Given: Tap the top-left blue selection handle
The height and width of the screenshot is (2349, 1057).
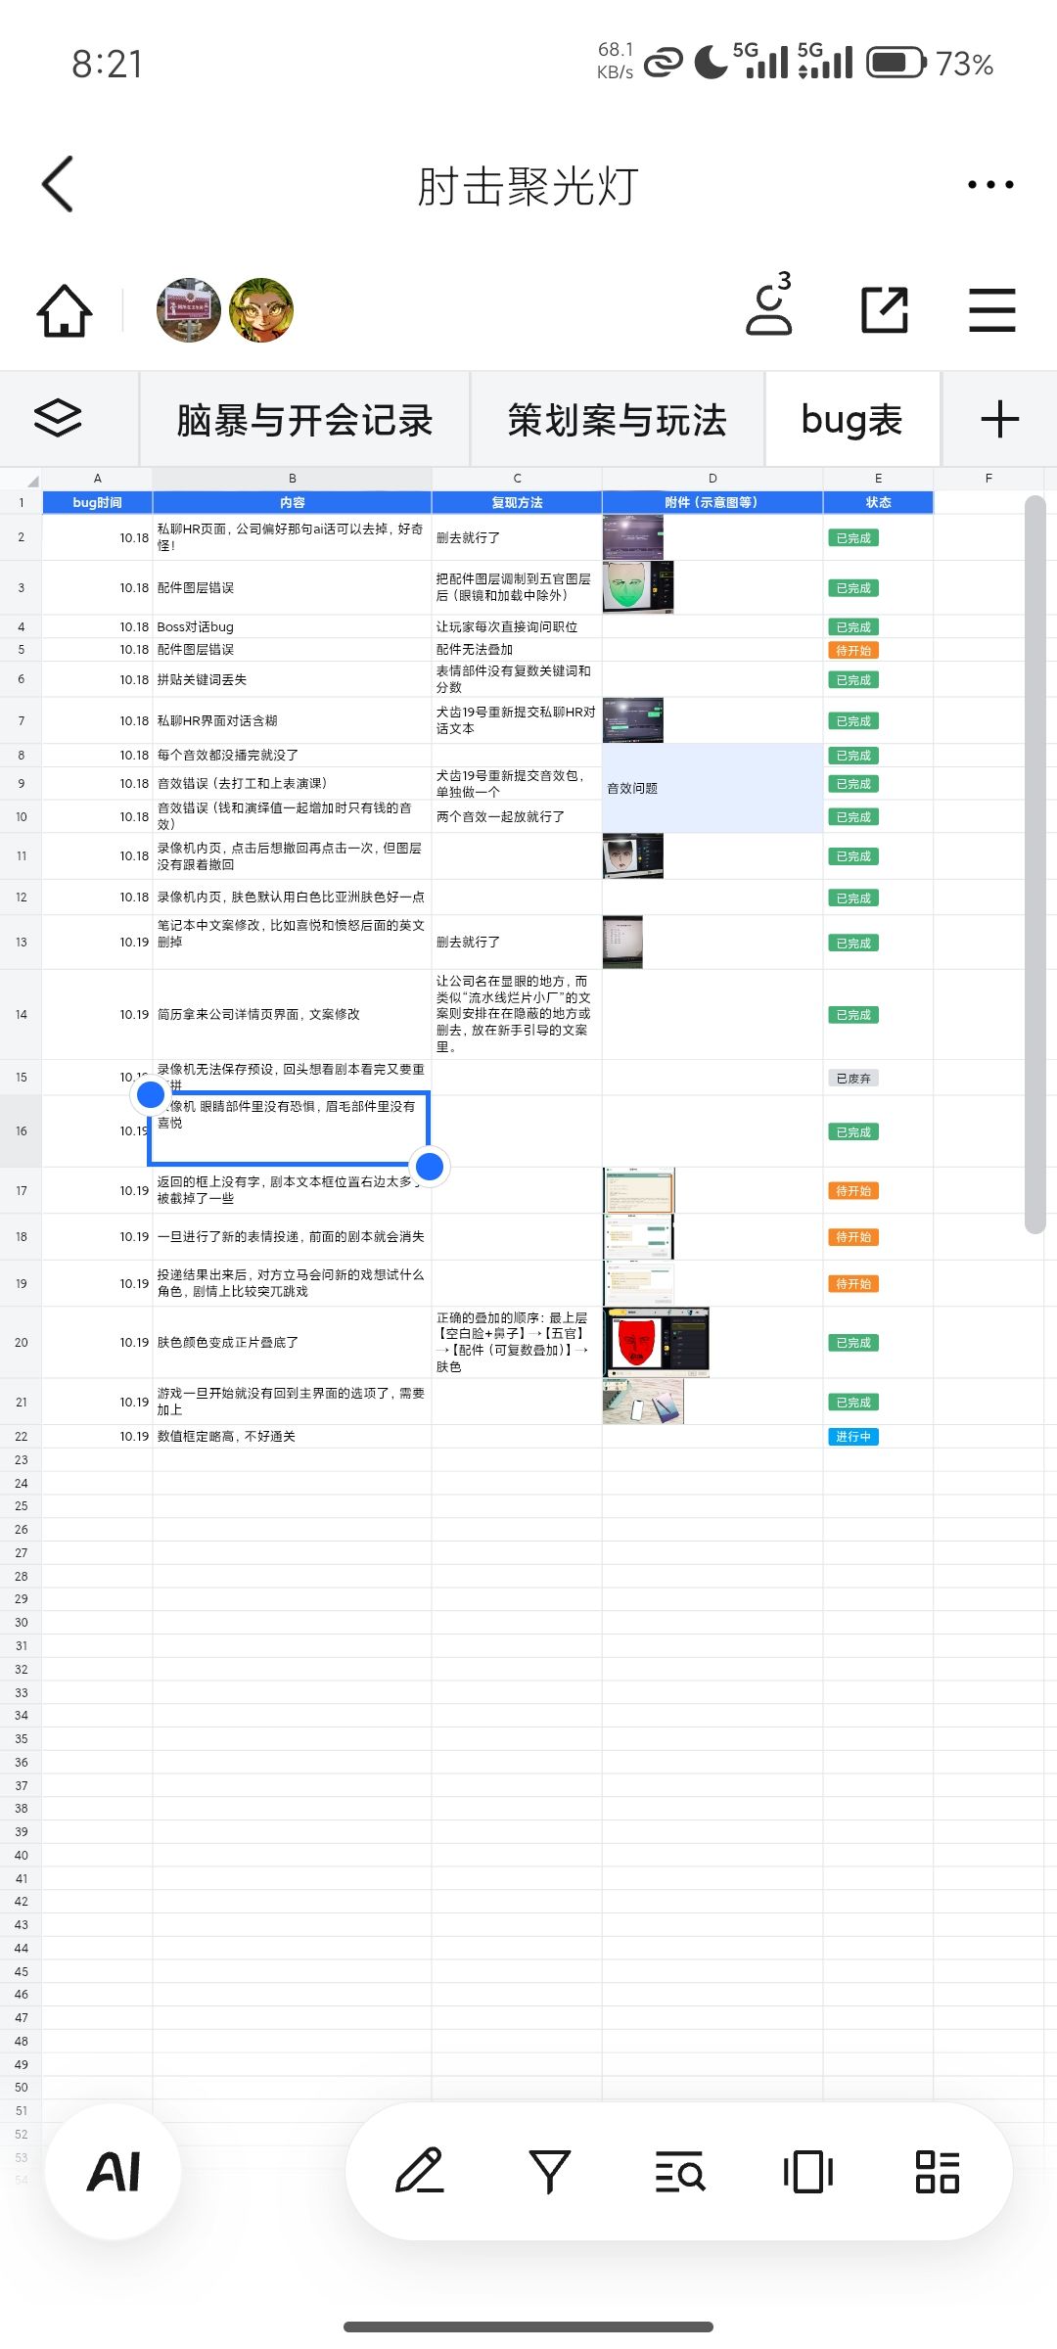Looking at the screenshot, I should [x=150, y=1094].
